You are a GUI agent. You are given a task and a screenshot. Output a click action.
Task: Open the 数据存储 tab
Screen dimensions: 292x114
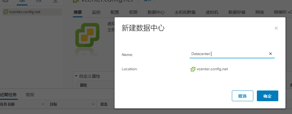237,12
